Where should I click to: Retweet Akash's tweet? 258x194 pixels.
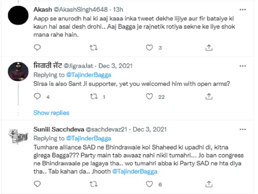point(94,47)
